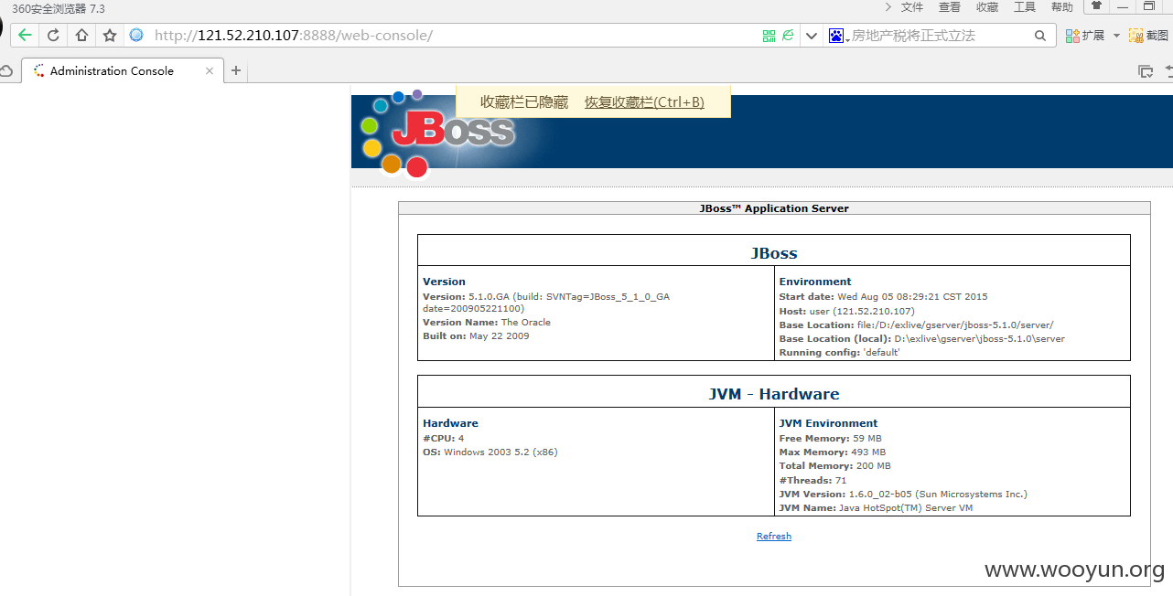The width and height of the screenshot is (1173, 596).
Task: Open the 文件 menu
Action: 912,7
